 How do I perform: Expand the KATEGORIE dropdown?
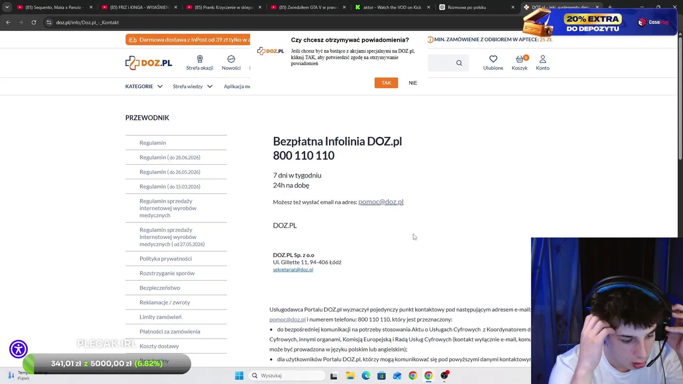[x=144, y=86]
